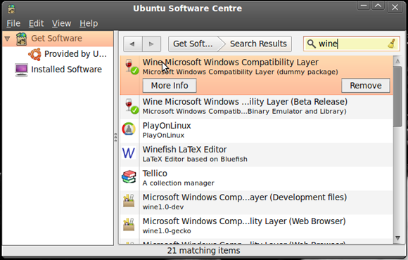Open the View menu
This screenshot has height=260, width=408.
point(61,23)
